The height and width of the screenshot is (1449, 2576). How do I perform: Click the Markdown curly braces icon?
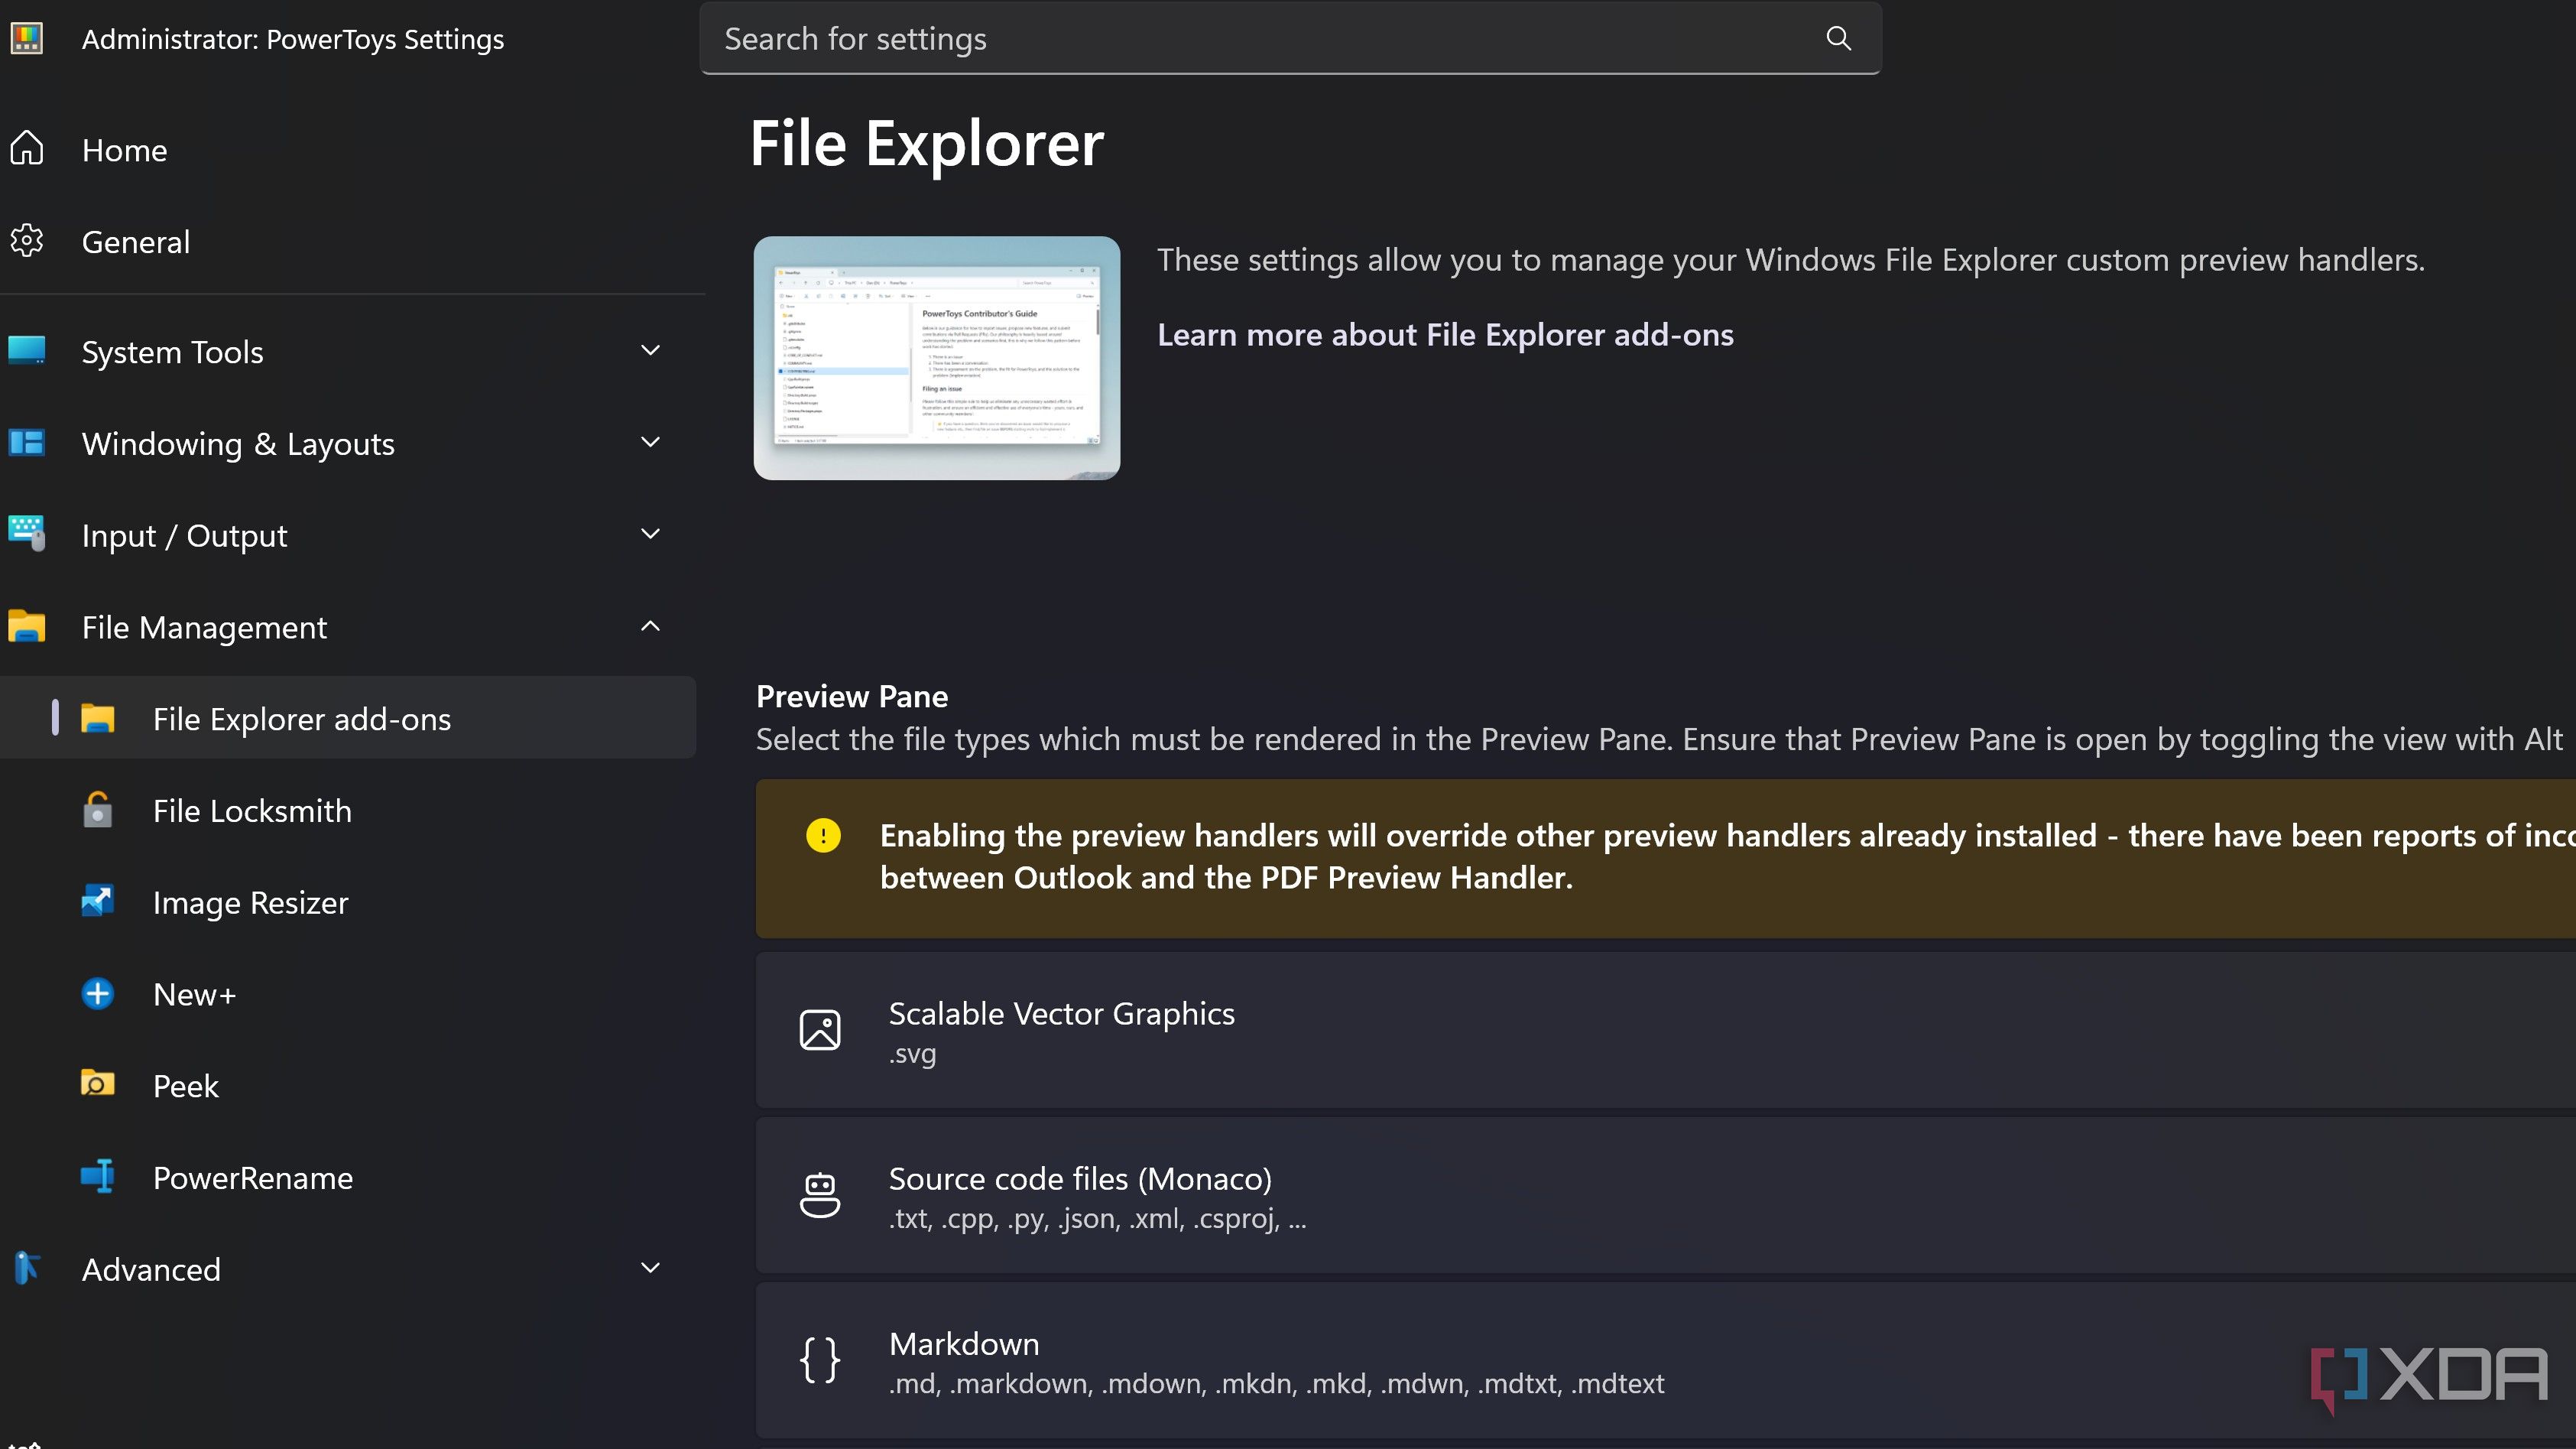(x=820, y=1360)
